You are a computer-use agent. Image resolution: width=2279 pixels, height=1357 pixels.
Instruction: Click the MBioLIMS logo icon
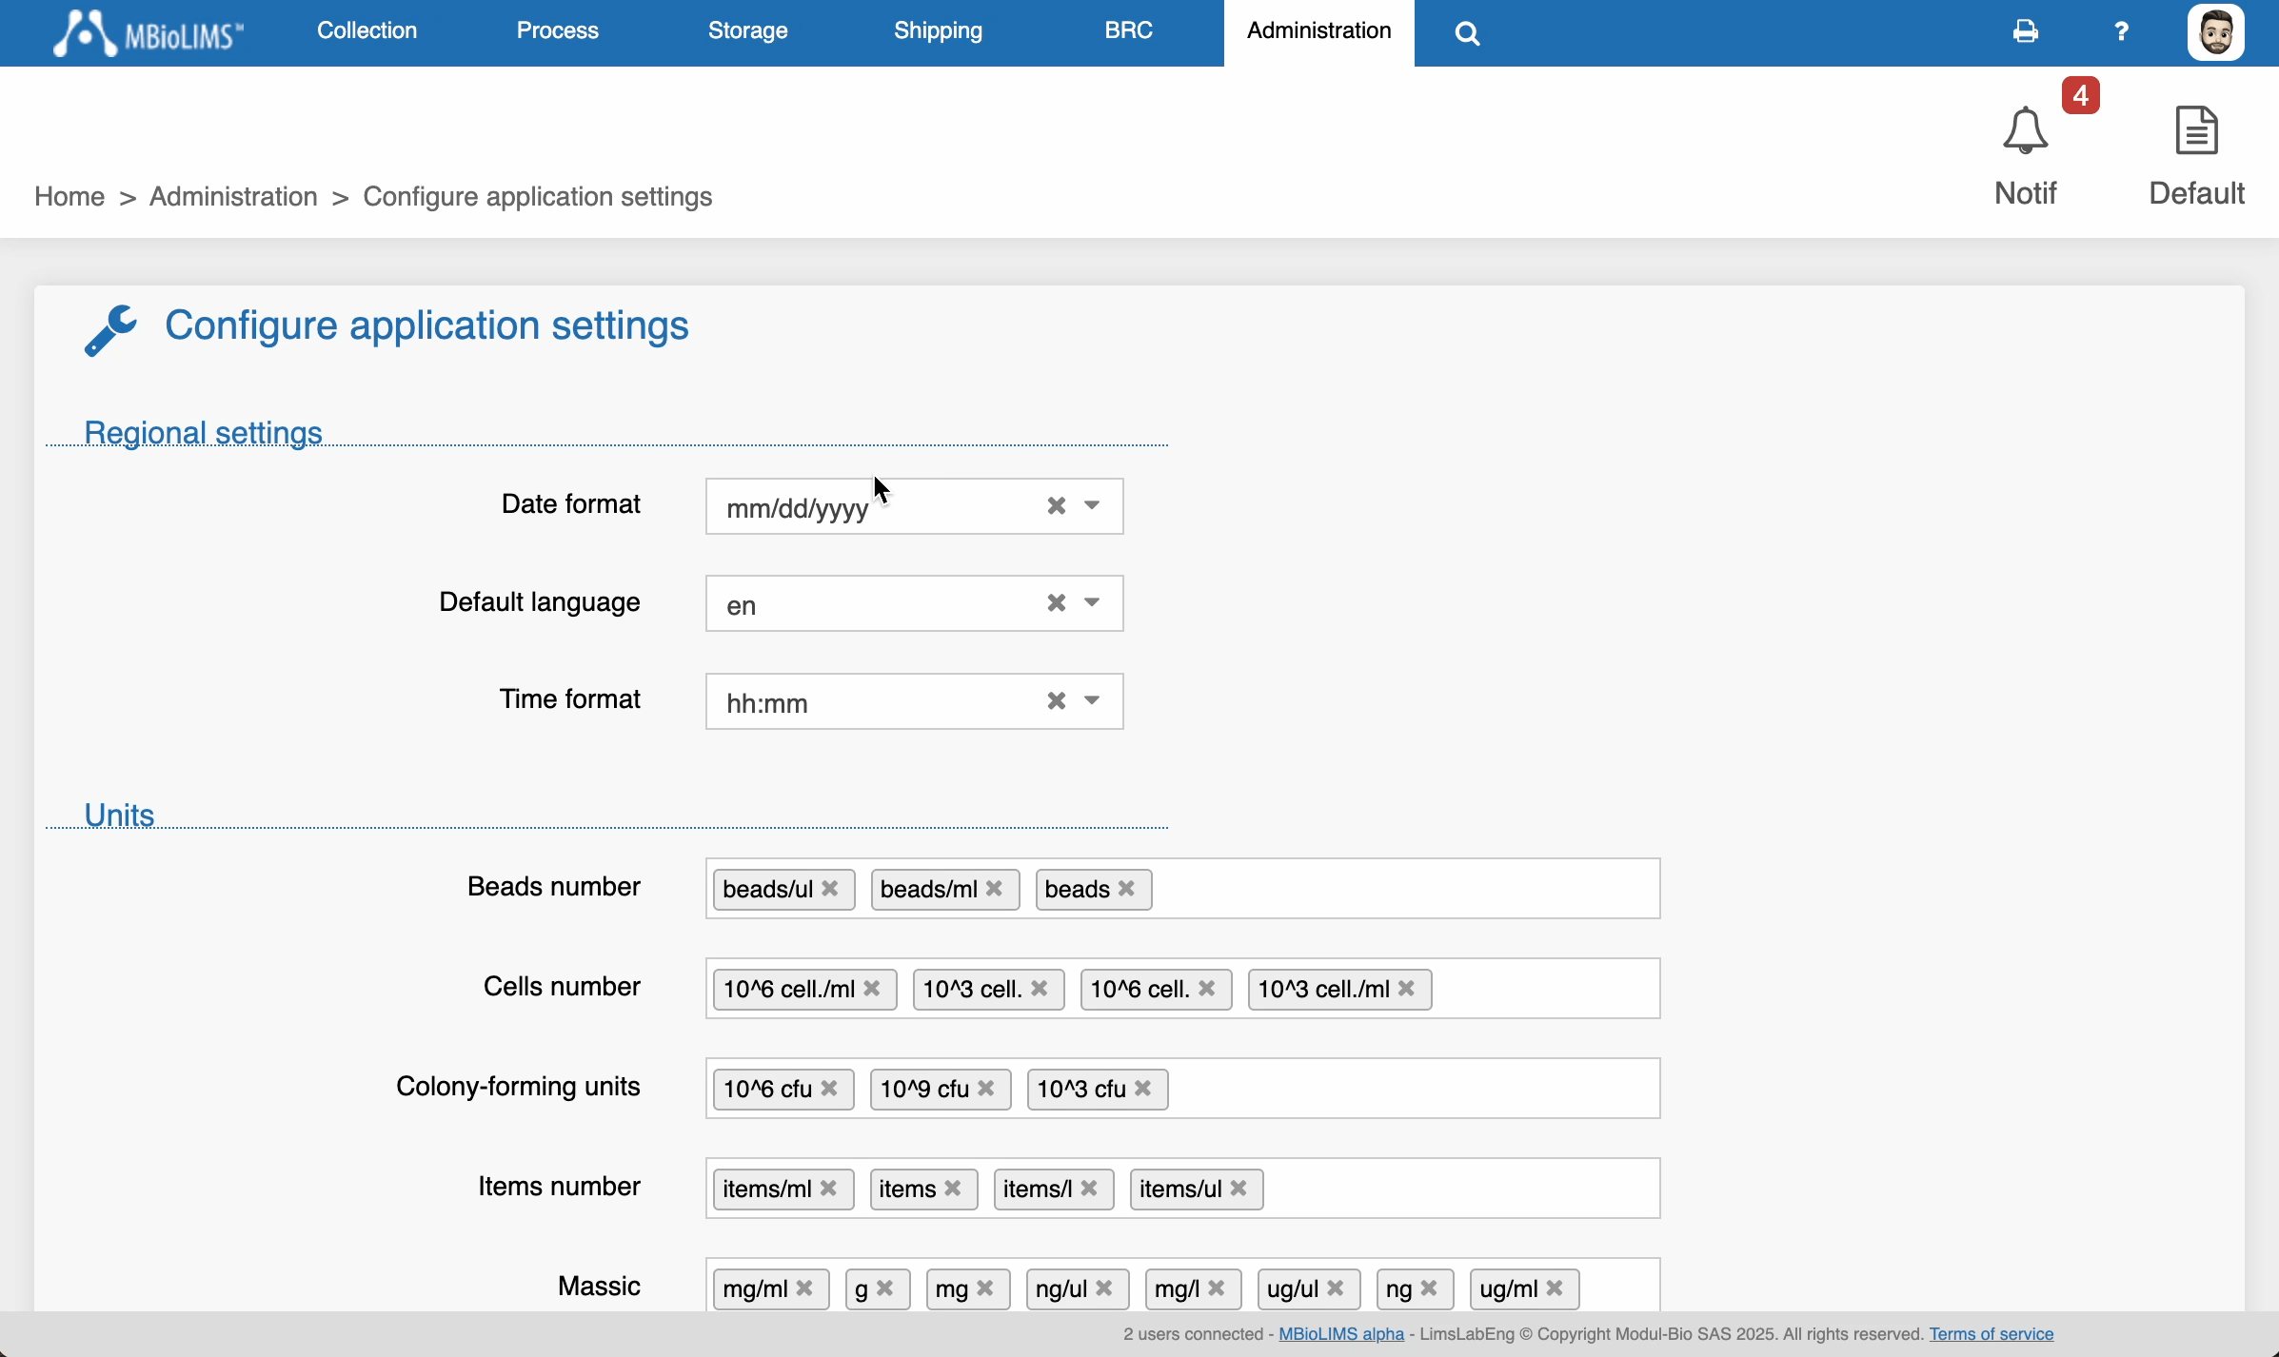[x=86, y=33]
